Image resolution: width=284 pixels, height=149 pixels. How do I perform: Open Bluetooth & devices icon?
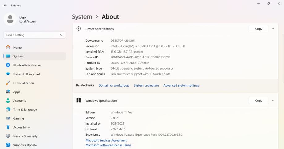[x=8, y=65]
